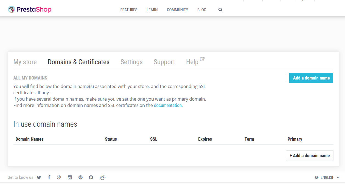
Task: Visit the Instagram profile icon
Action: (x=70, y=177)
